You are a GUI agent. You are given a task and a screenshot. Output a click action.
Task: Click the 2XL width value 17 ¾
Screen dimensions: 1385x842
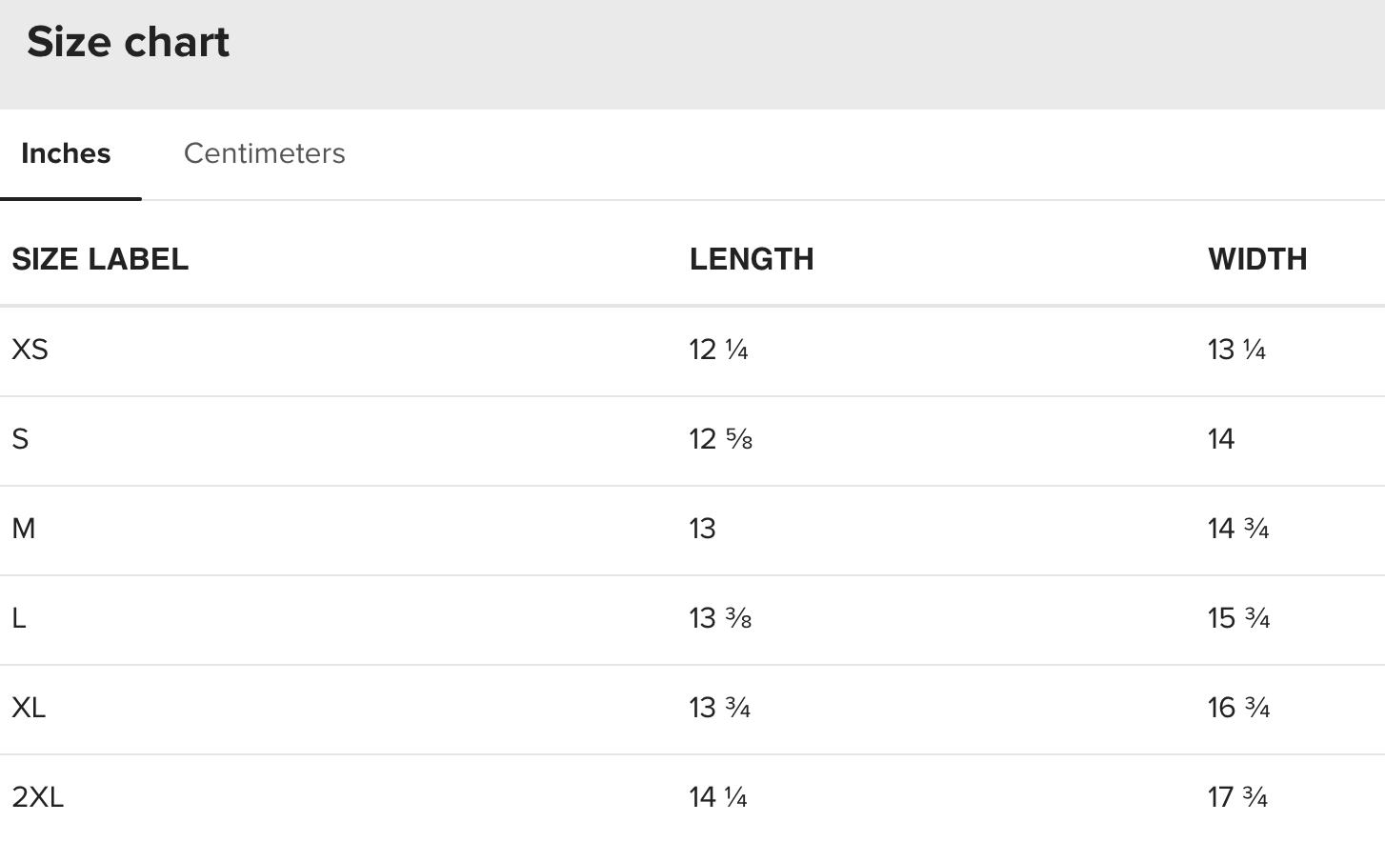click(1237, 797)
